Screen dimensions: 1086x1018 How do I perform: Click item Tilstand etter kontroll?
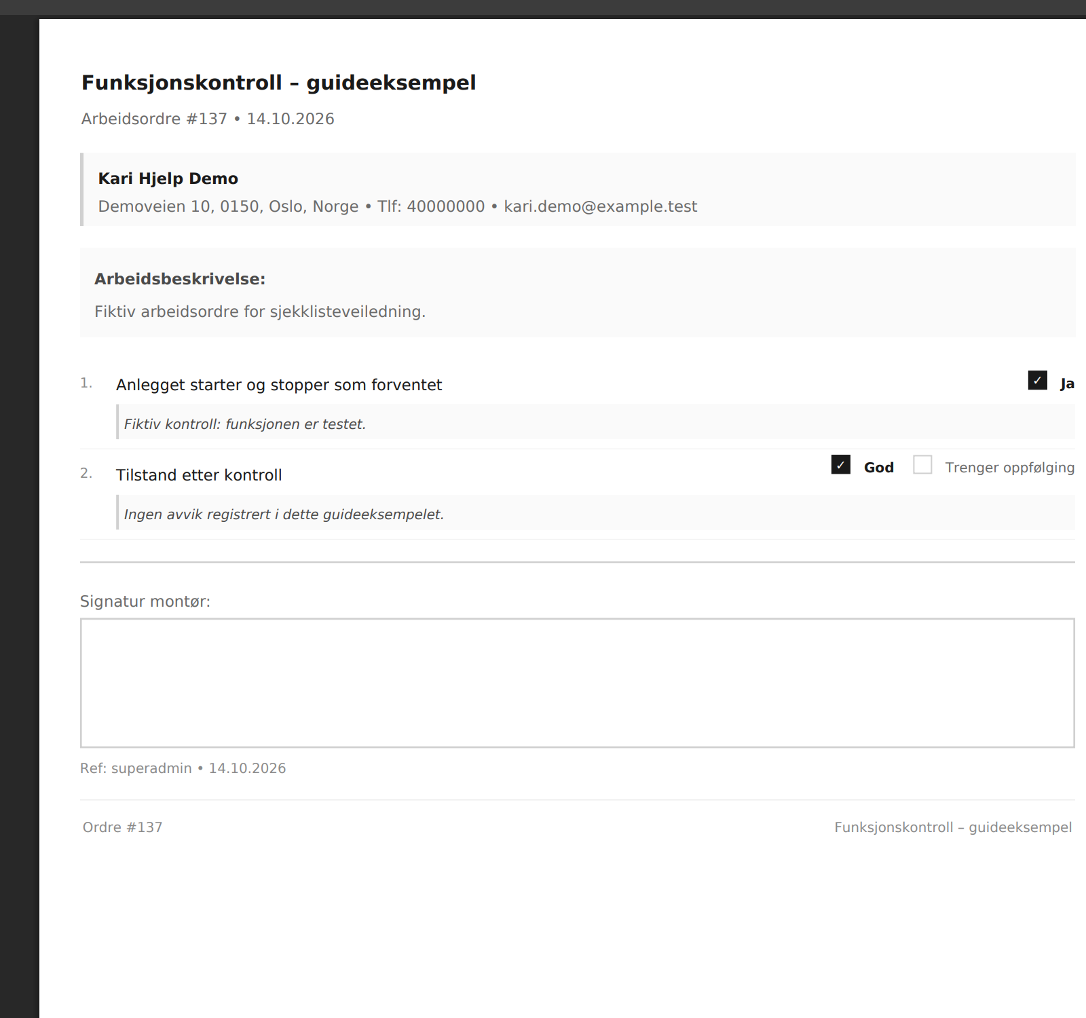tap(199, 475)
